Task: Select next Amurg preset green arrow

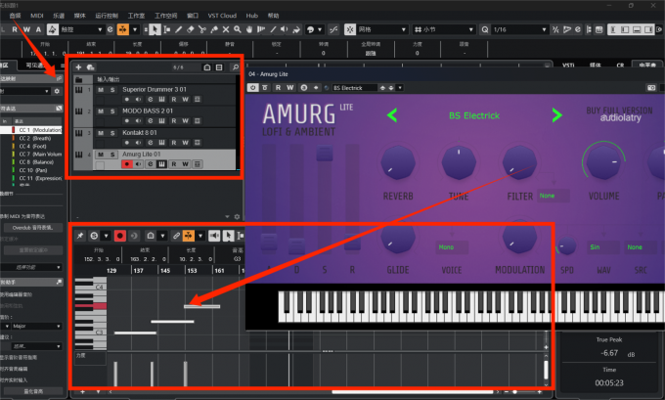Action: [x=556, y=115]
